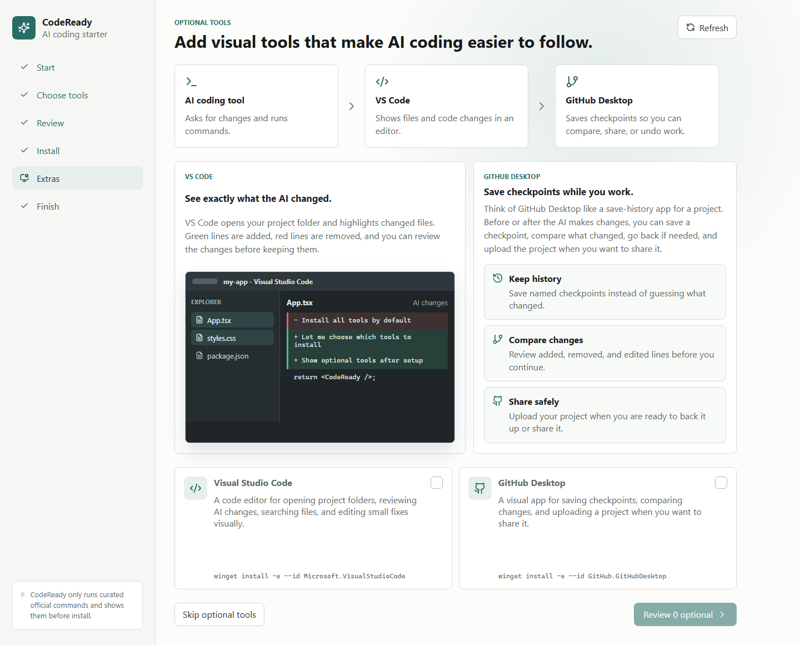Click the checkmark icon beside Install
The image size is (800, 645).
click(x=24, y=150)
